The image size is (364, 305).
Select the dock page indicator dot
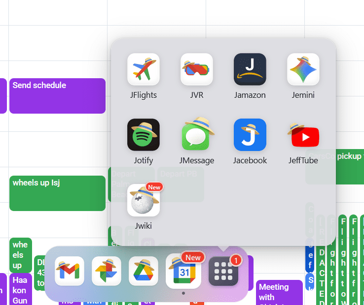coord(183,293)
